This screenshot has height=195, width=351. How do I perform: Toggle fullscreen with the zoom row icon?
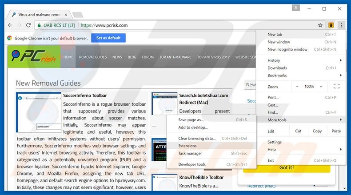(x=336, y=86)
